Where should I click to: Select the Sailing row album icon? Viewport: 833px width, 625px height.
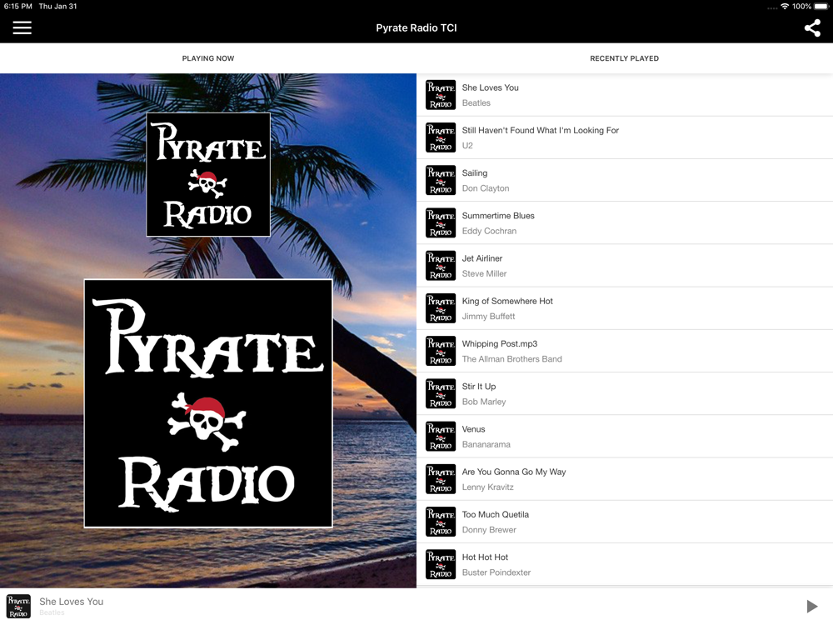(441, 180)
